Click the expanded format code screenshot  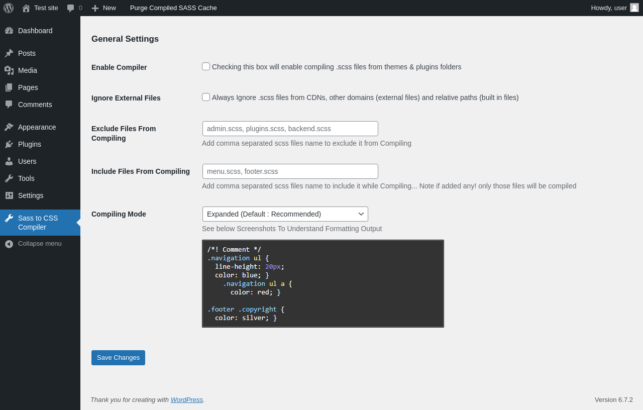(323, 284)
